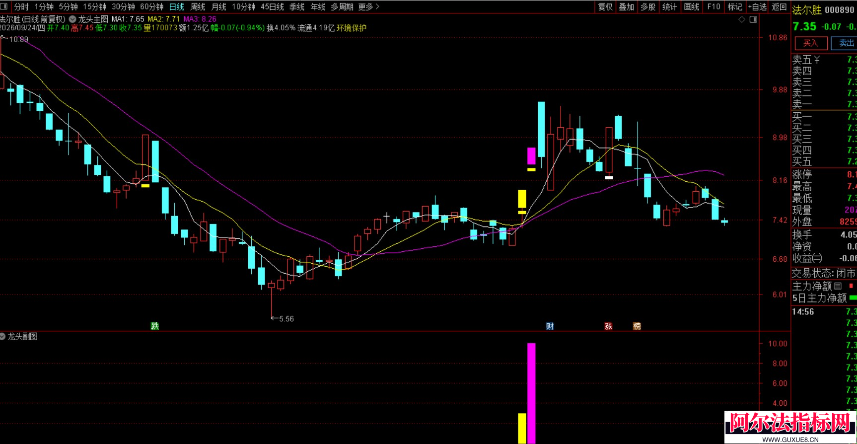The height and width of the screenshot is (444, 857).
Task: Click the red 买入 buy button
Action: pos(811,43)
